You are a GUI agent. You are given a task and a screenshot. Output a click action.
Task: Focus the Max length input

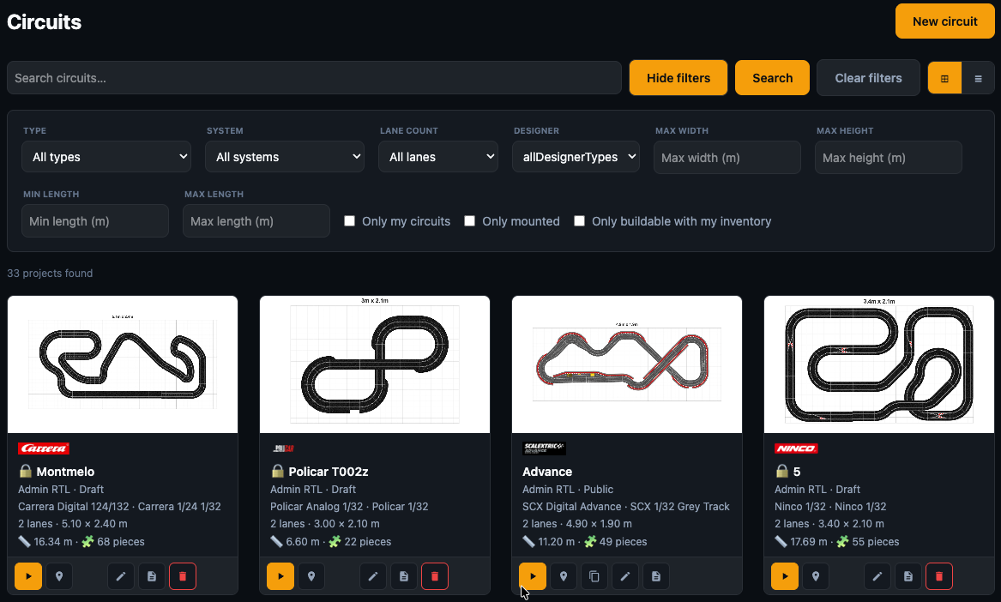click(x=256, y=221)
